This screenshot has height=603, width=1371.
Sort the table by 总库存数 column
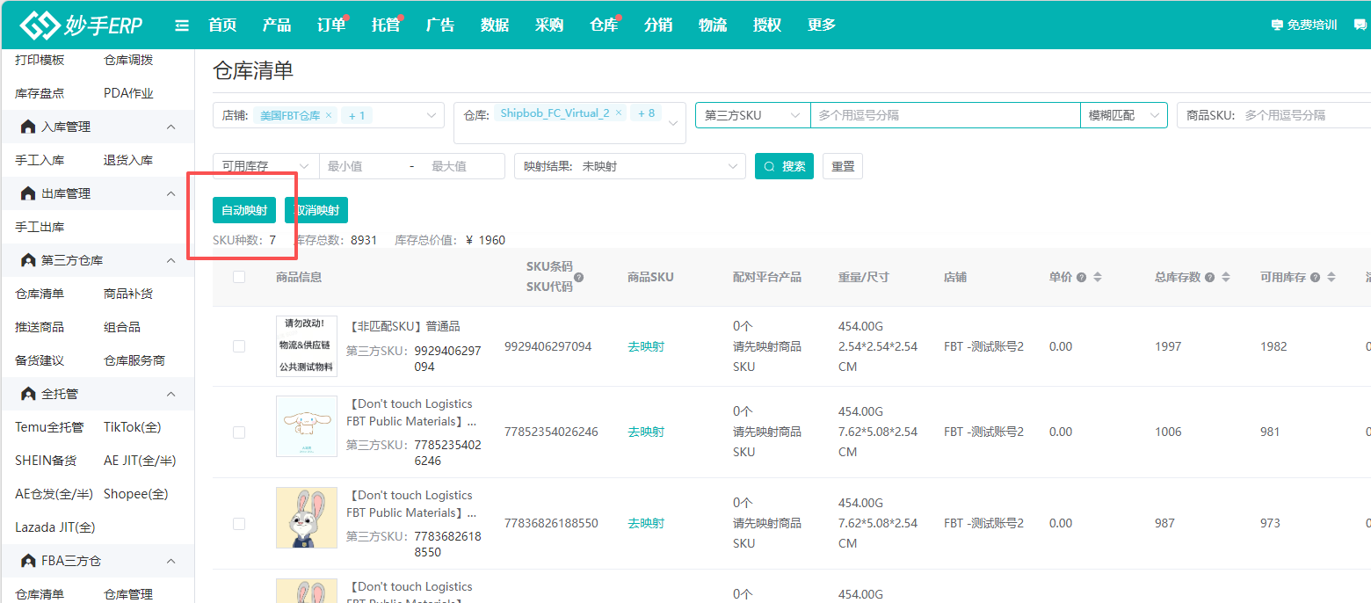point(1226,277)
